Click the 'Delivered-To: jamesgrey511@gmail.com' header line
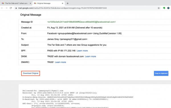This screenshot has height=108, width=171. (x=43, y=91)
